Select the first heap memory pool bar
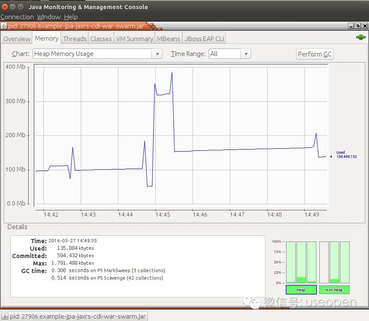This screenshot has height=321, width=369. tap(291, 262)
